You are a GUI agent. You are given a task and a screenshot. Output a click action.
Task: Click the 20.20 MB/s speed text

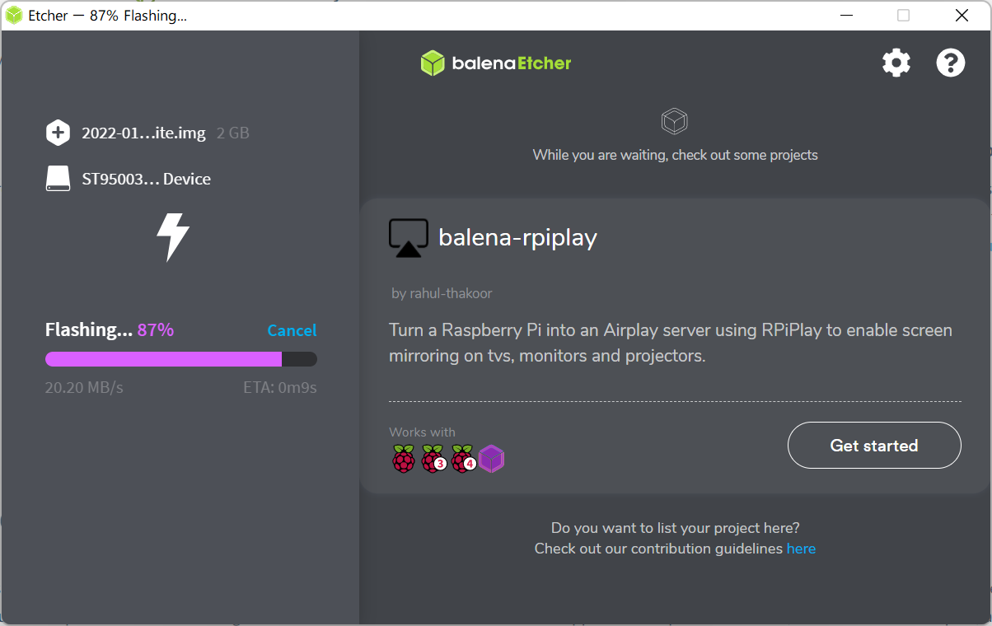tap(84, 387)
